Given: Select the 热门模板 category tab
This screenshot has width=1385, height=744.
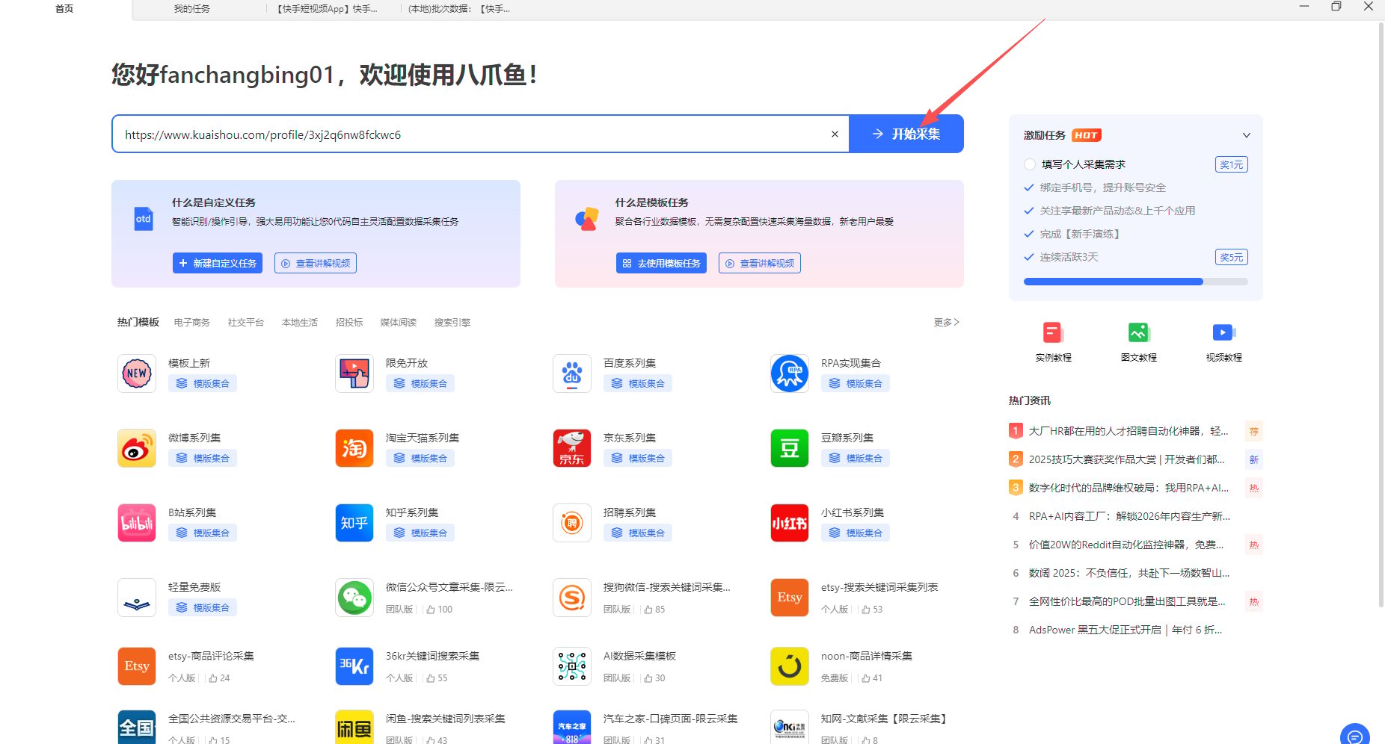Looking at the screenshot, I should tap(138, 322).
